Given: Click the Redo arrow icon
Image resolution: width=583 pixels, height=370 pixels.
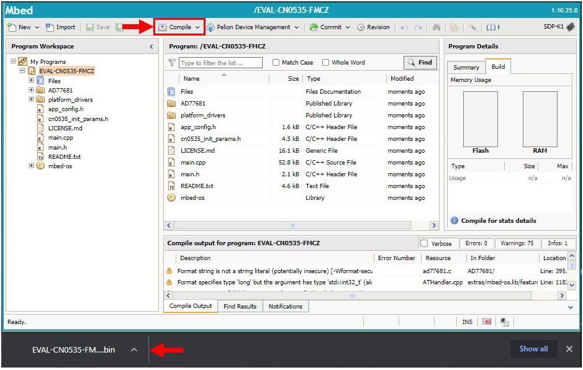Looking at the screenshot, I should tap(418, 27).
